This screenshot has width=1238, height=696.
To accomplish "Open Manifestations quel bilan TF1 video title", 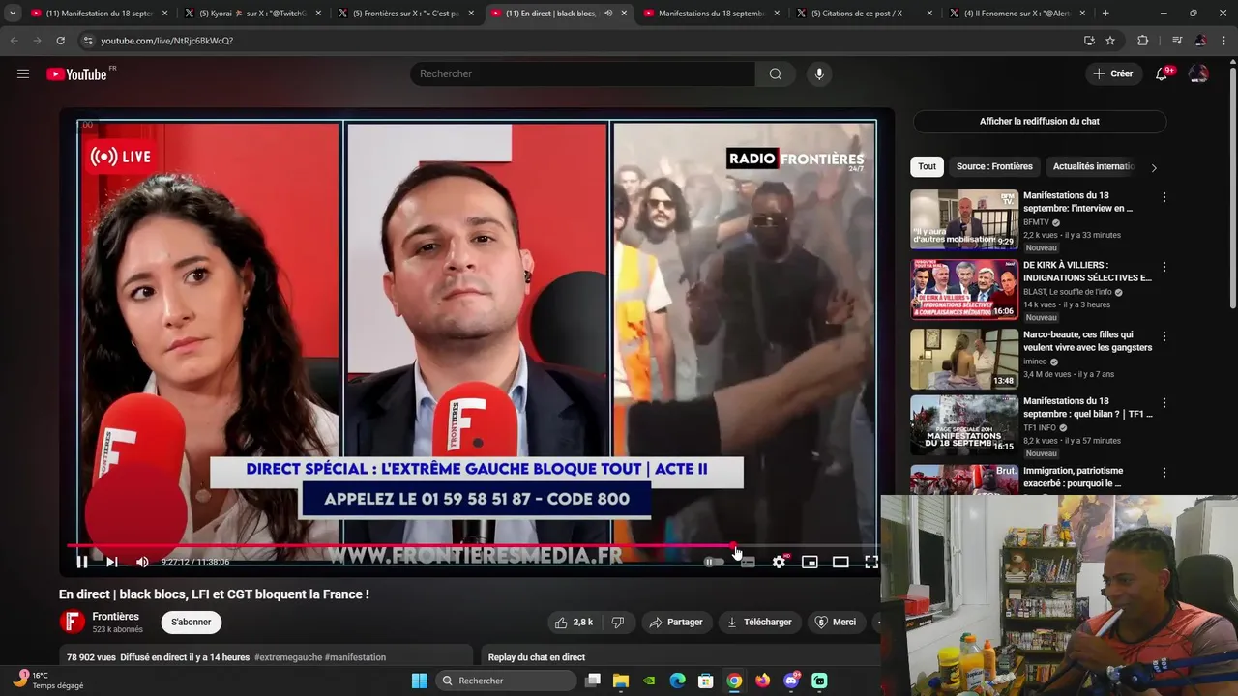I will click(x=1088, y=407).
